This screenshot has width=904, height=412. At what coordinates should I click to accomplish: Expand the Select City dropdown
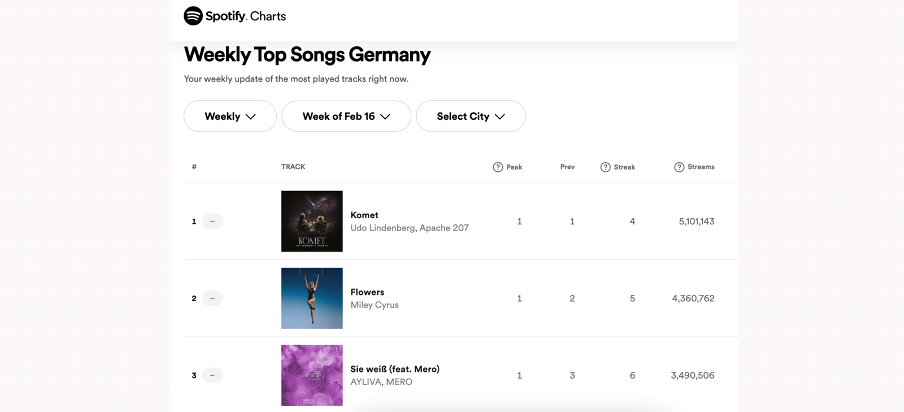pyautogui.click(x=470, y=116)
